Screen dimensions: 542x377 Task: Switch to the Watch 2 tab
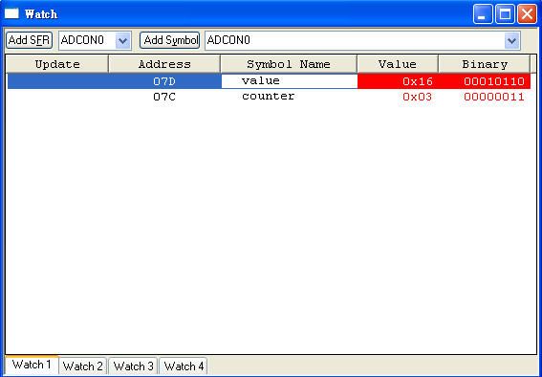coord(83,366)
